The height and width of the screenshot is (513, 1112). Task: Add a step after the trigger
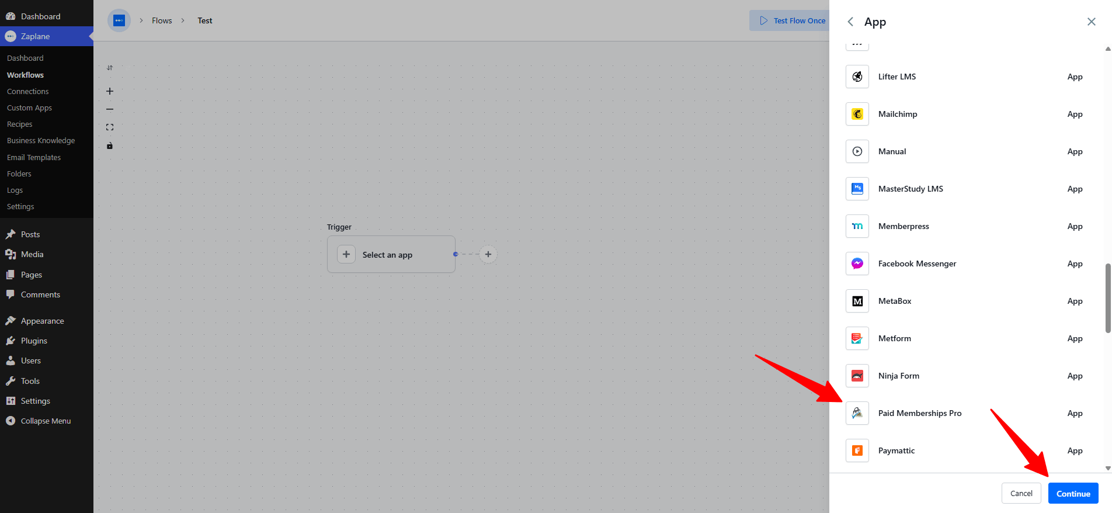(488, 254)
